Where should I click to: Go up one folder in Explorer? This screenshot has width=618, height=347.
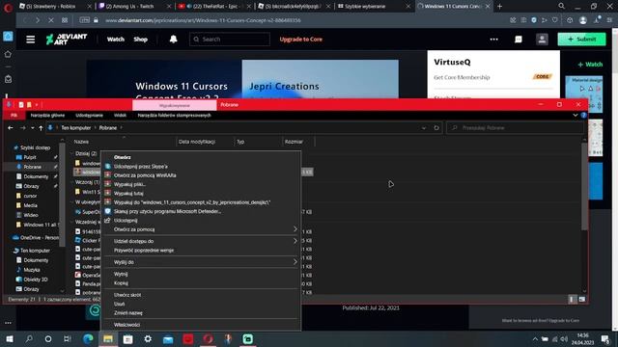pos(41,128)
